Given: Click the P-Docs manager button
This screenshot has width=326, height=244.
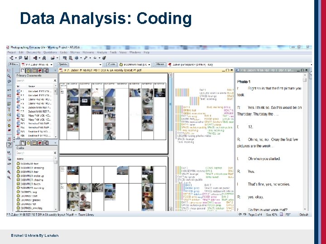Looking at the screenshot, I should pos(14,64).
